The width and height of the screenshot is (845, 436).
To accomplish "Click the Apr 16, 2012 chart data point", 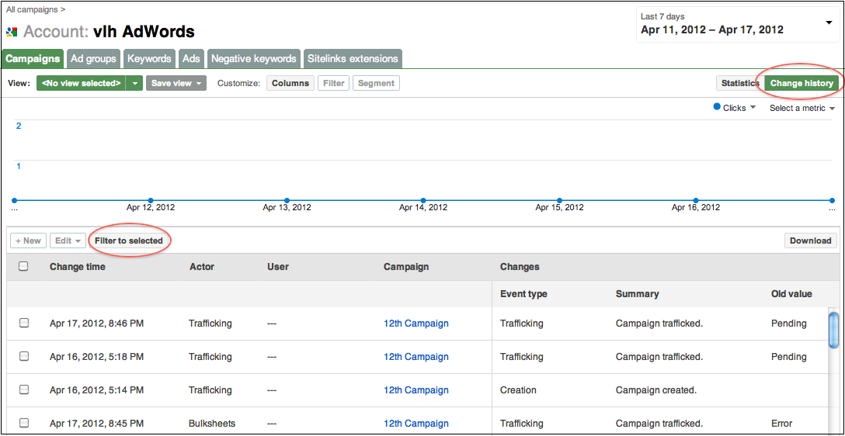I will click(x=696, y=200).
